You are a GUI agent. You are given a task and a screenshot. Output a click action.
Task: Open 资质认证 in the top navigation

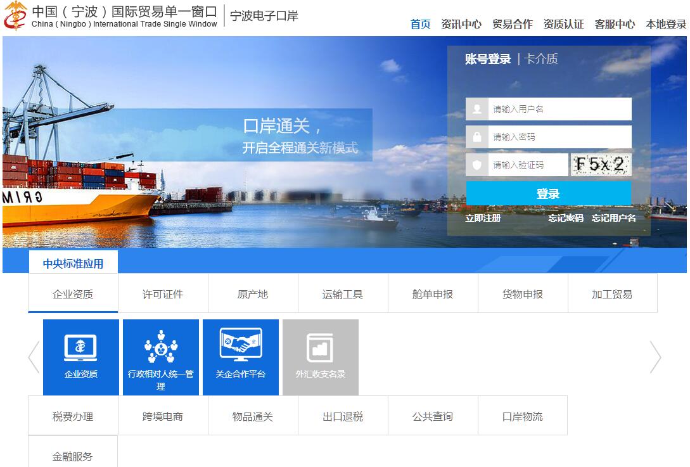563,24
